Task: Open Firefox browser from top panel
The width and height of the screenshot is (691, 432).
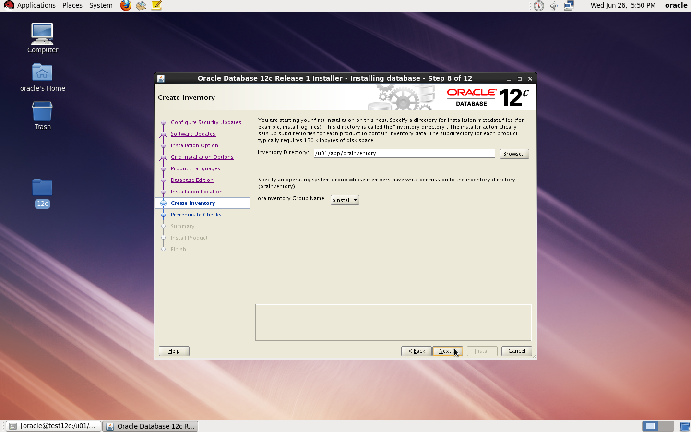Action: point(126,6)
